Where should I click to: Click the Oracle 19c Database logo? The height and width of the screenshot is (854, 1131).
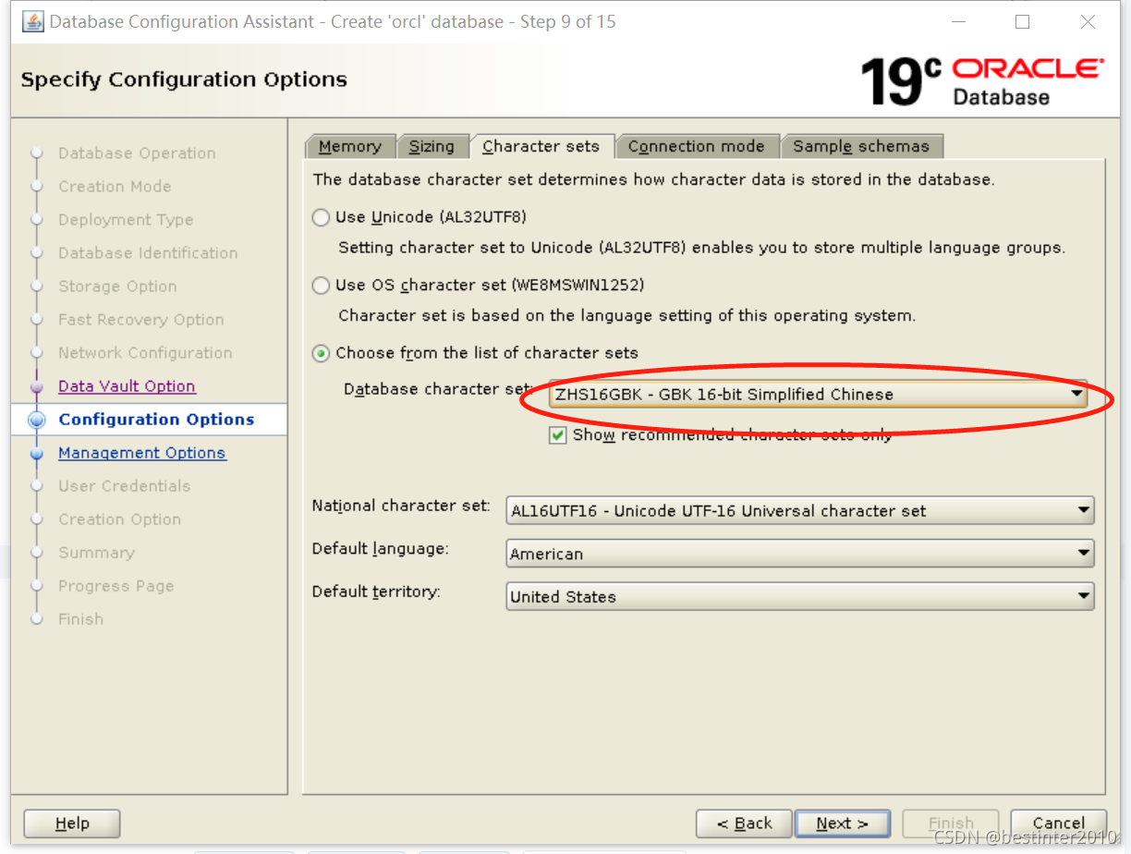[x=981, y=81]
